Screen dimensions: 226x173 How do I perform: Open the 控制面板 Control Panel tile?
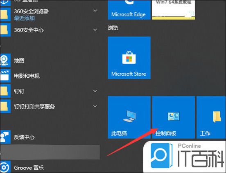tap(174, 117)
